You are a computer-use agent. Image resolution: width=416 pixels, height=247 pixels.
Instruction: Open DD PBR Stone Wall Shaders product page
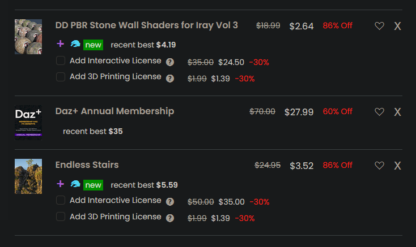click(146, 25)
